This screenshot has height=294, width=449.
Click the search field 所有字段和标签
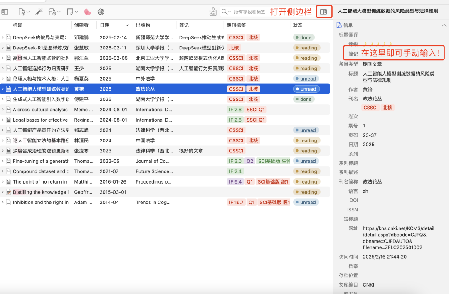(250, 12)
